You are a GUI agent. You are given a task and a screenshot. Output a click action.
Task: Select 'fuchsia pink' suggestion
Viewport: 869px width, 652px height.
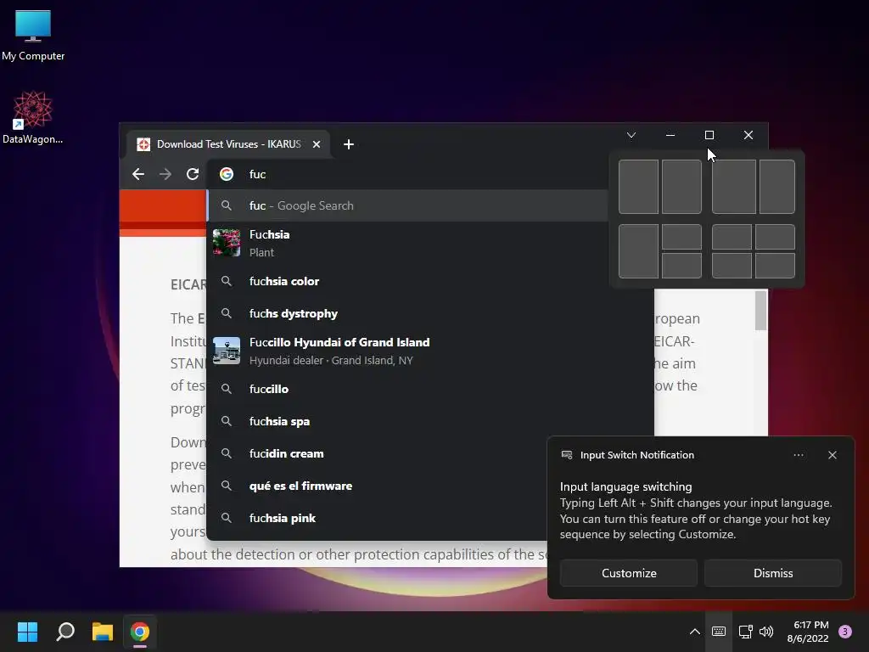(x=377, y=518)
